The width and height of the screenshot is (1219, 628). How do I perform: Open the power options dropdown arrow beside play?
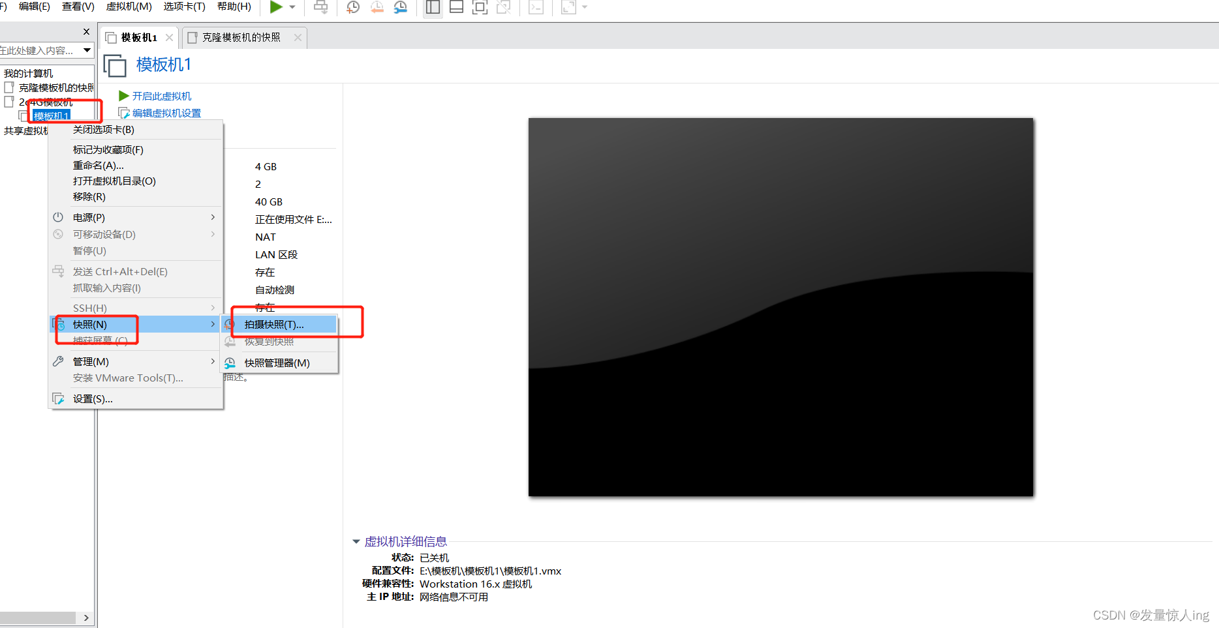(292, 7)
